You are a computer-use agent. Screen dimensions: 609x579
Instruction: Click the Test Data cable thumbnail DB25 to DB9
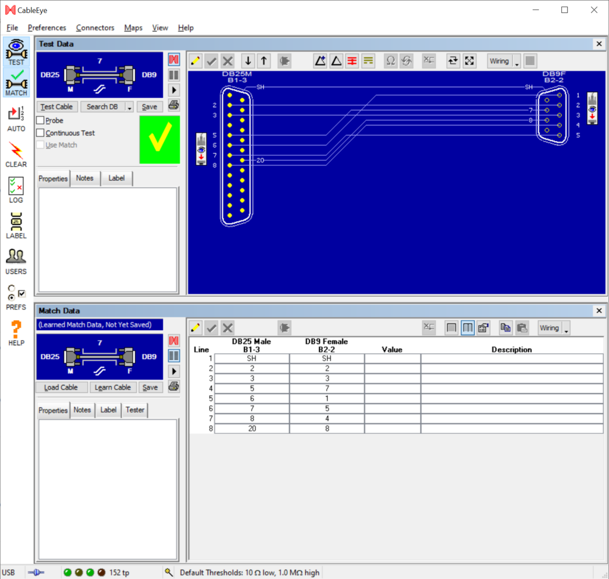click(x=100, y=75)
